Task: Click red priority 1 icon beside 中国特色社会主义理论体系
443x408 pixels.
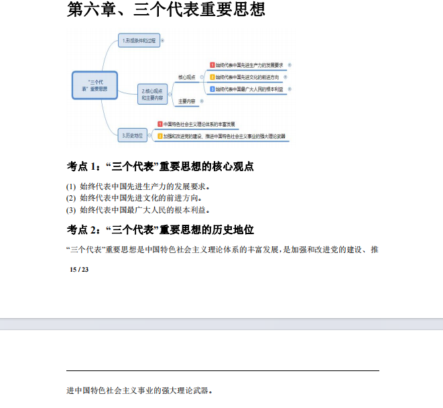Action: [x=160, y=124]
